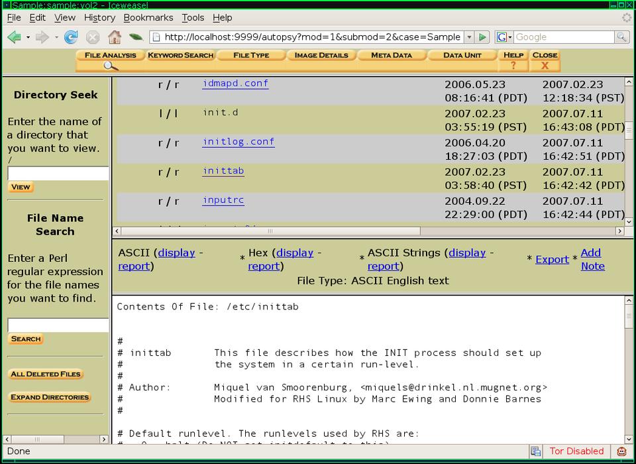This screenshot has height=464, width=636.
Task: Click the All Deleted Files button
Action: click(46, 374)
